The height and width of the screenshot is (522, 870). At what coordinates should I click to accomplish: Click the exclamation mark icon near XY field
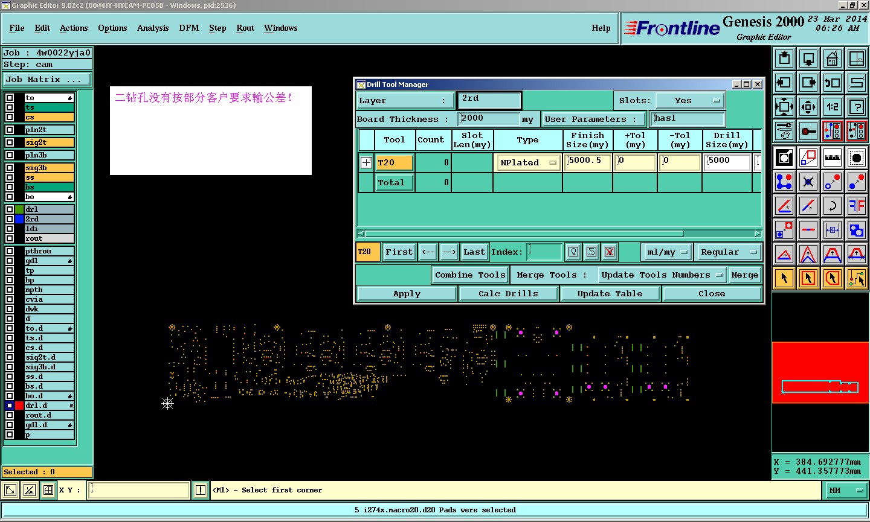click(x=201, y=490)
